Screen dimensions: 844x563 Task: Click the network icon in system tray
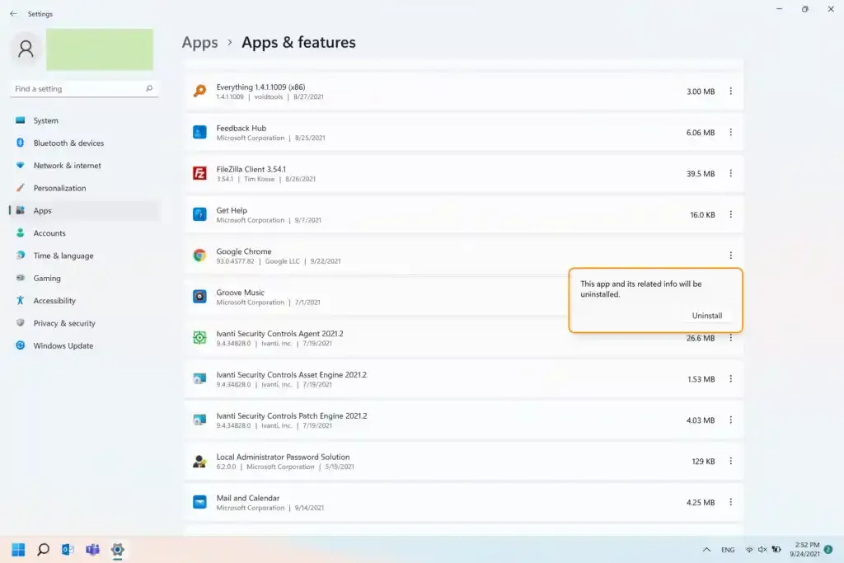pyautogui.click(x=749, y=550)
